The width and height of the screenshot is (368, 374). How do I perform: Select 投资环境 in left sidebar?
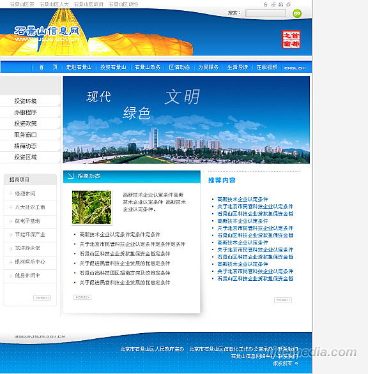(26, 101)
